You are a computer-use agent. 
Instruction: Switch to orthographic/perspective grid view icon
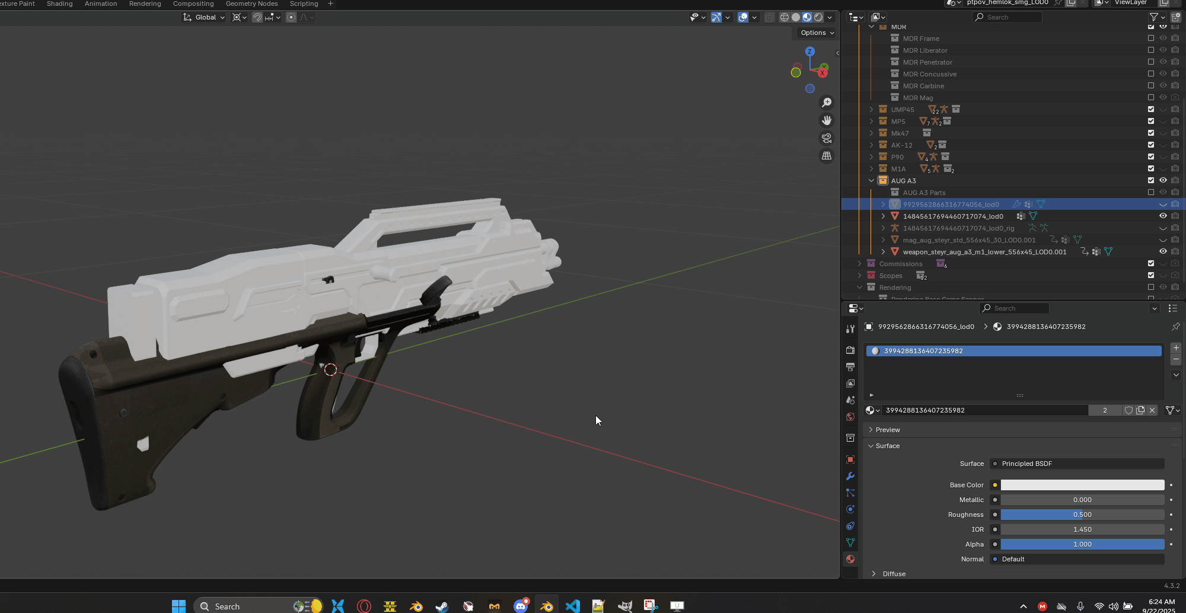827,156
